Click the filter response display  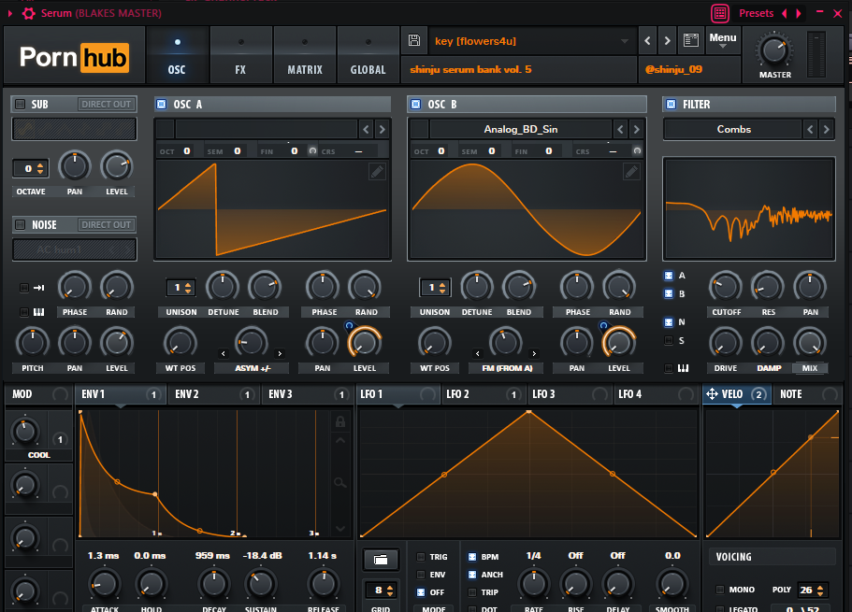[749, 208]
